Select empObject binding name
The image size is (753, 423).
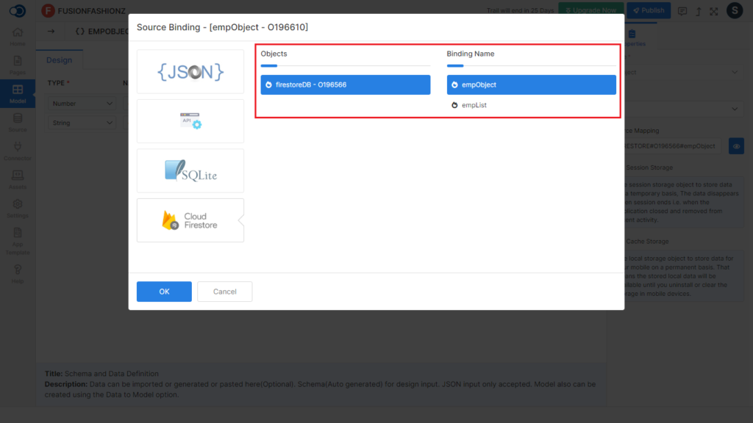point(531,84)
